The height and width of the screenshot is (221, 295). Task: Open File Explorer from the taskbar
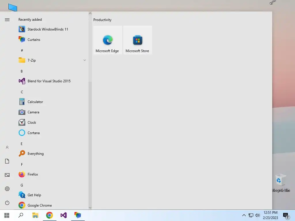tap(35, 215)
